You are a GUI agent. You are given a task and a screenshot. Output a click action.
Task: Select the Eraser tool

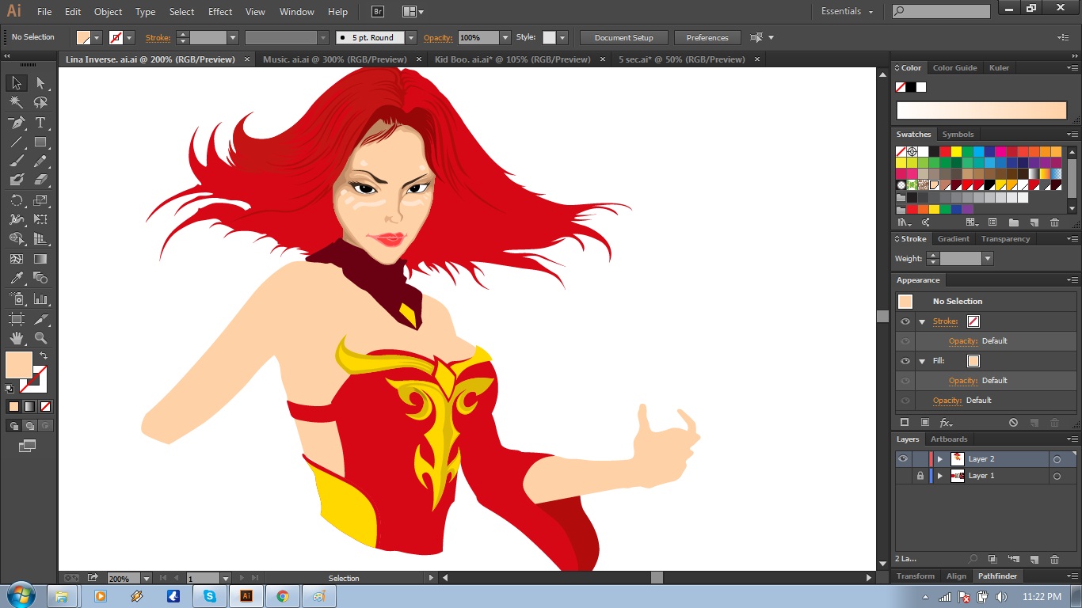coord(40,180)
